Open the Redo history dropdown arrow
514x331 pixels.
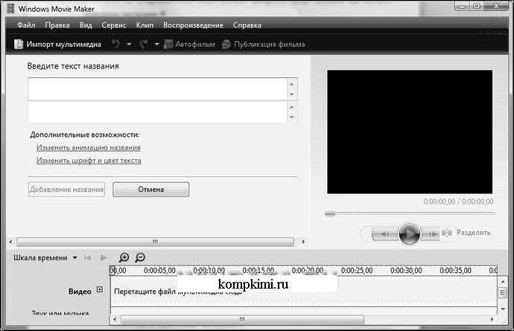[157, 44]
